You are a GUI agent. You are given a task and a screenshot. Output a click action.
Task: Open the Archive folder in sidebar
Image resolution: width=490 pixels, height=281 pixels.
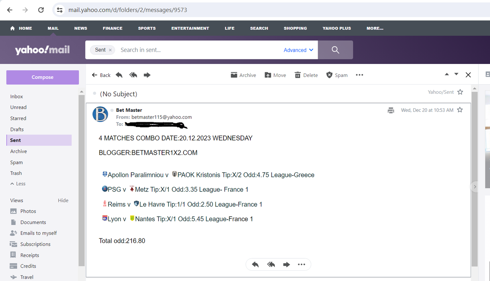18,151
